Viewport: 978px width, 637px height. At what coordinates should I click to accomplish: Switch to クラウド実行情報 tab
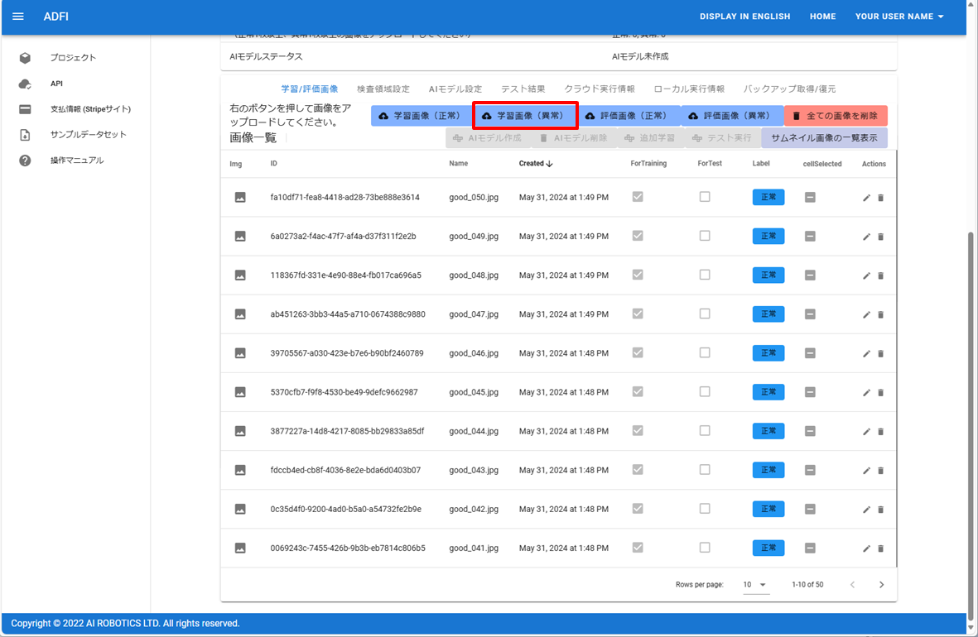600,89
